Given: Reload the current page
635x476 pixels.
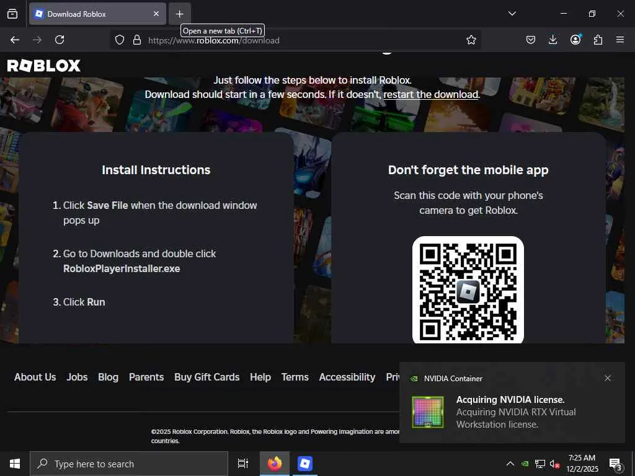Looking at the screenshot, I should 60,40.
